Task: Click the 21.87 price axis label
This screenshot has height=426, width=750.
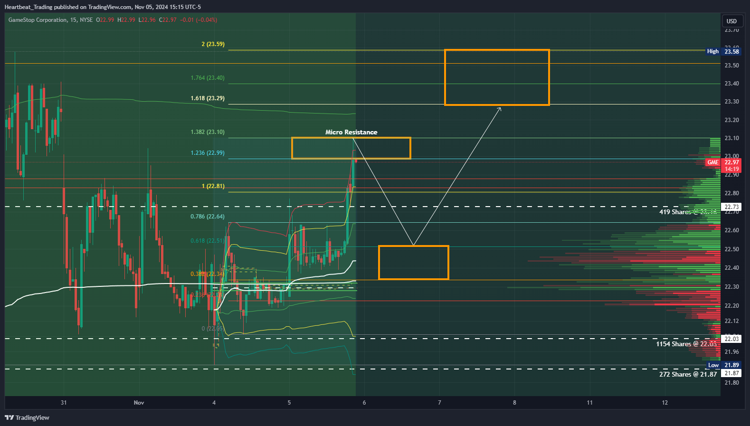Action: tap(731, 373)
